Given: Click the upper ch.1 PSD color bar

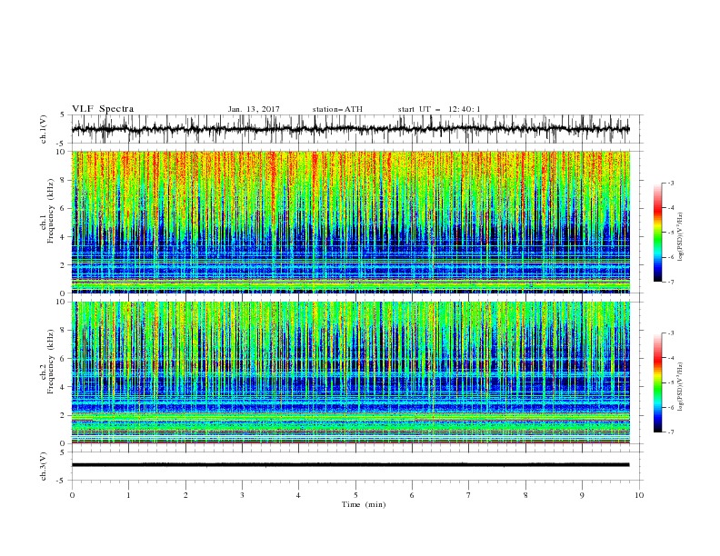Looking at the screenshot, I should 657,233.
